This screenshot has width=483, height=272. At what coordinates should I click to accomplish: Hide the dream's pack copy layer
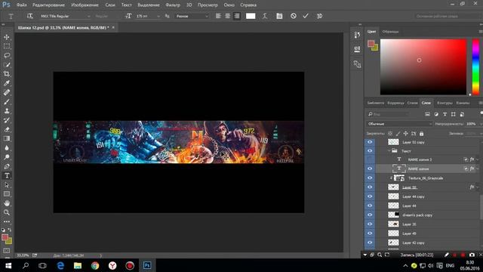point(370,215)
